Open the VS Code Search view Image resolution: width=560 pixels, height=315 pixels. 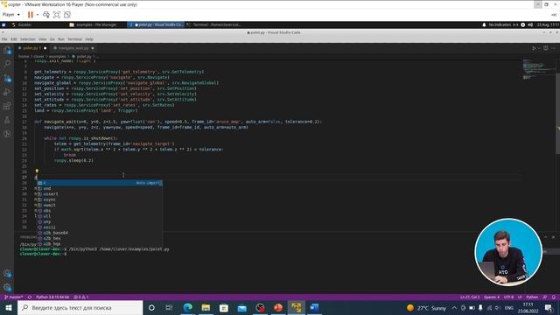7,64
